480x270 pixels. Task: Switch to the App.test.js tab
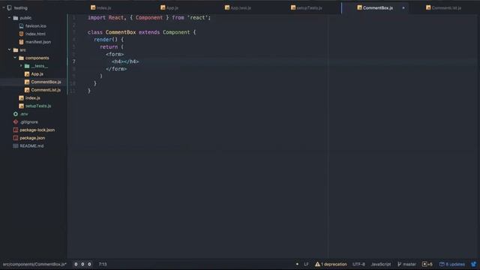(x=238, y=7)
